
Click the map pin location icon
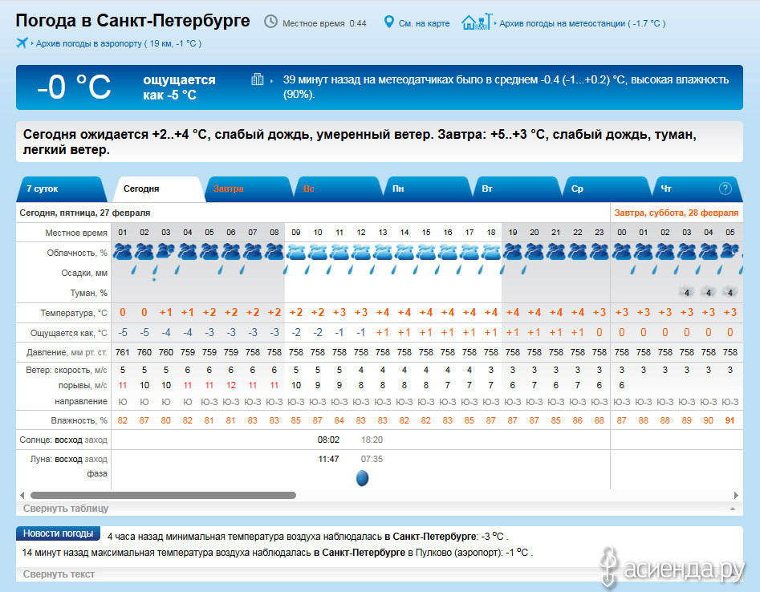tap(389, 22)
